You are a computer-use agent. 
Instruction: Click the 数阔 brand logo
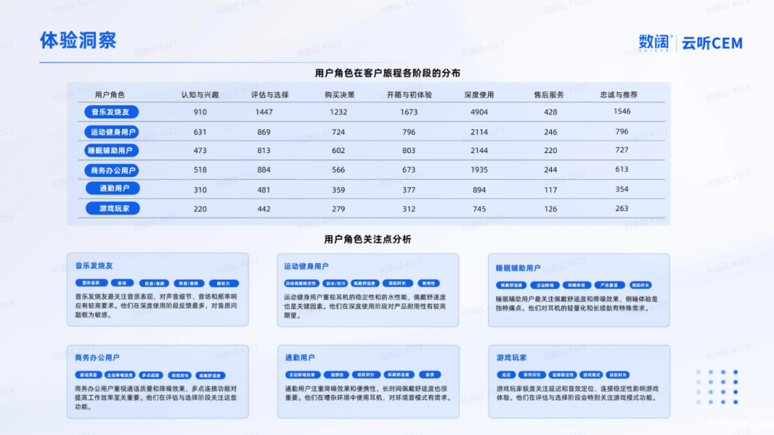click(656, 43)
